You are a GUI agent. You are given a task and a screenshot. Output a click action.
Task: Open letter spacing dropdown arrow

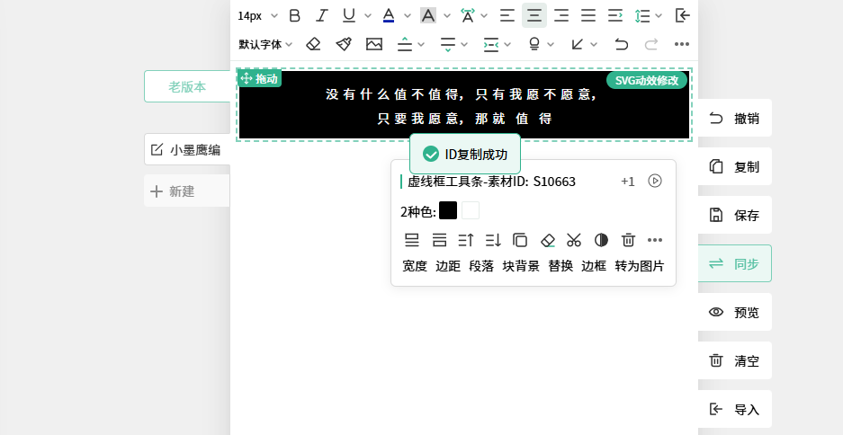click(x=484, y=15)
